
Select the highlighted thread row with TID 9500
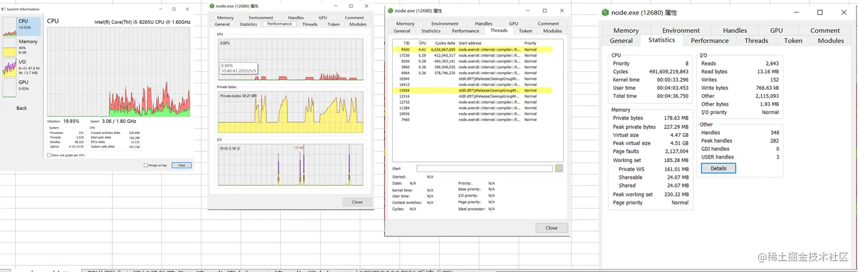point(472,49)
